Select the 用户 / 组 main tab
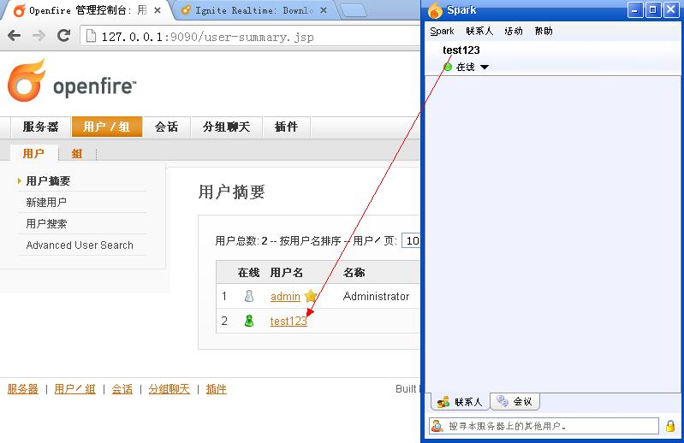 tap(107, 127)
